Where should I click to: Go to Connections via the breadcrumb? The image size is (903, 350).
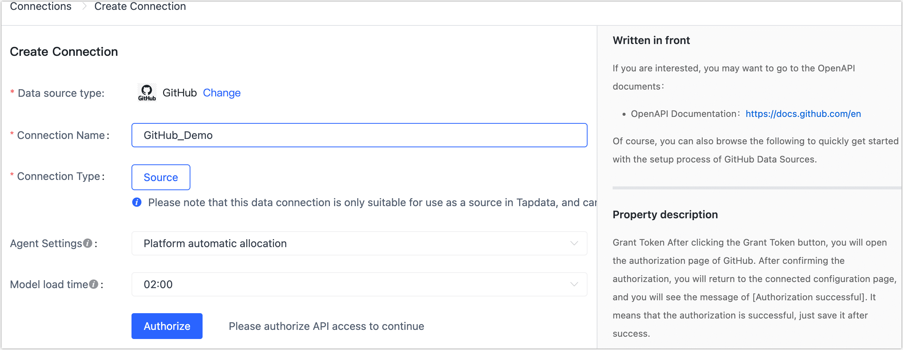(x=41, y=6)
